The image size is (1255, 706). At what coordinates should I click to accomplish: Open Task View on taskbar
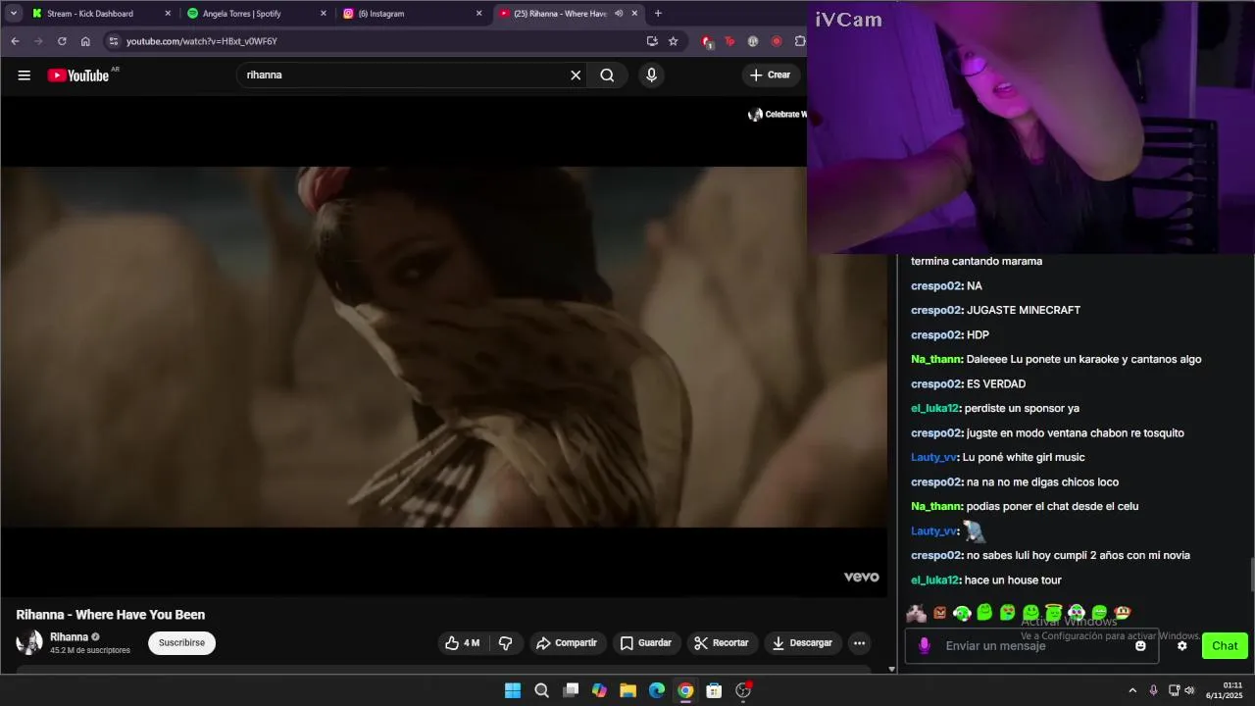tap(571, 690)
